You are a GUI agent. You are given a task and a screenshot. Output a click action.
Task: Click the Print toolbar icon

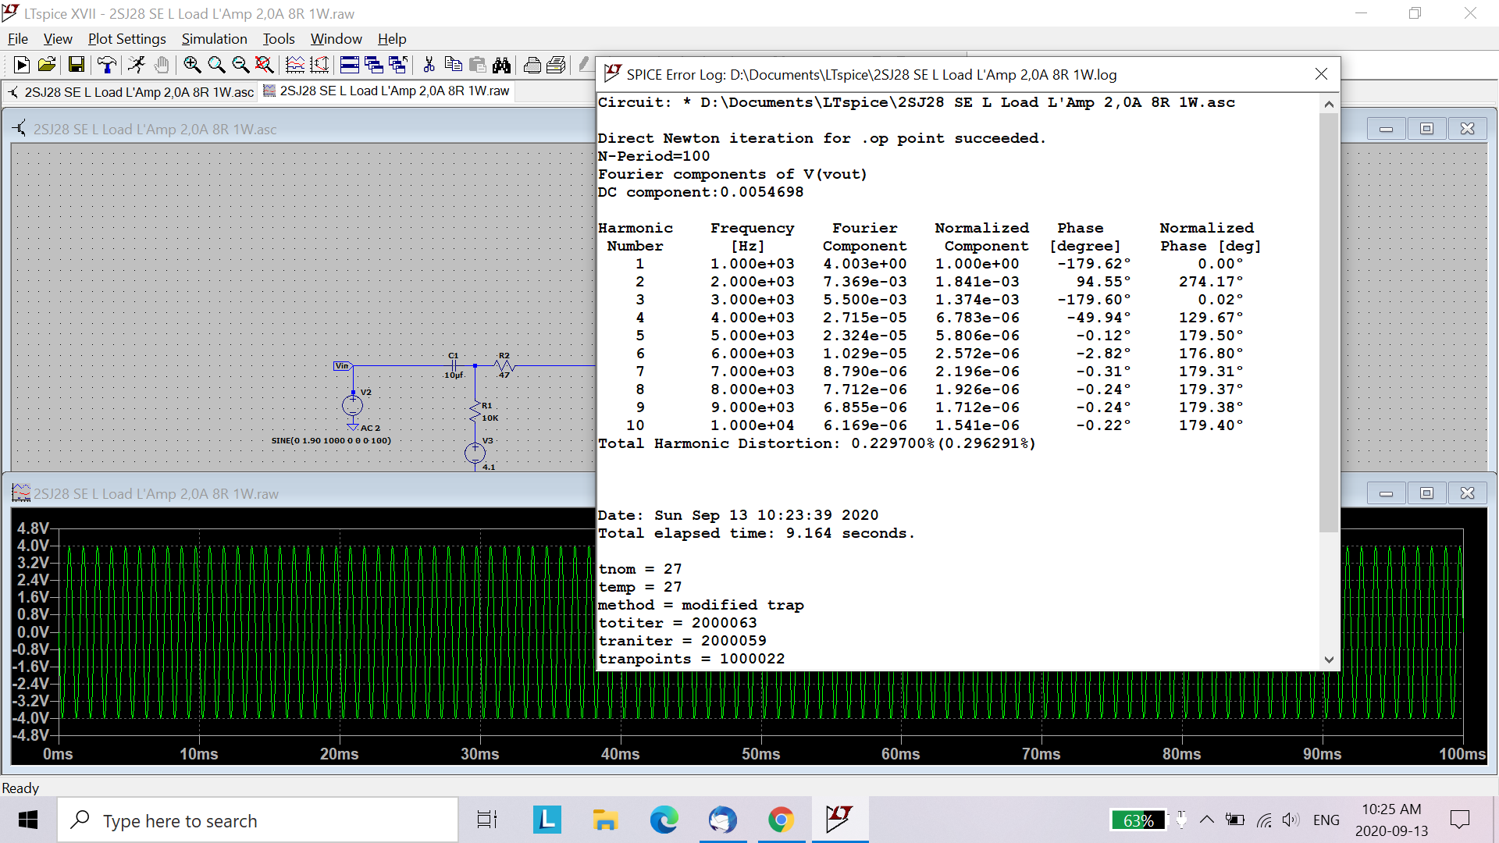532,65
